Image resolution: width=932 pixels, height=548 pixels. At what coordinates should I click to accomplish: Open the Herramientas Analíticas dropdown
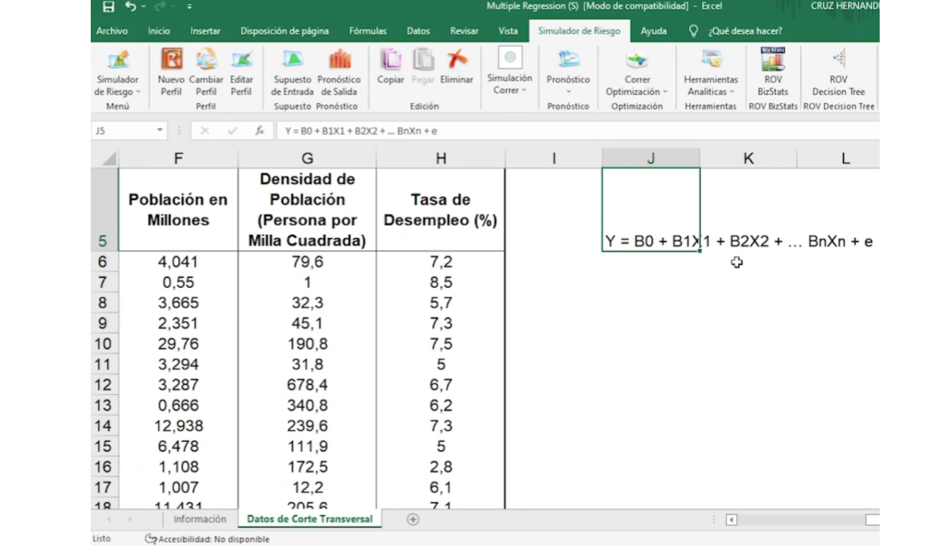(710, 73)
